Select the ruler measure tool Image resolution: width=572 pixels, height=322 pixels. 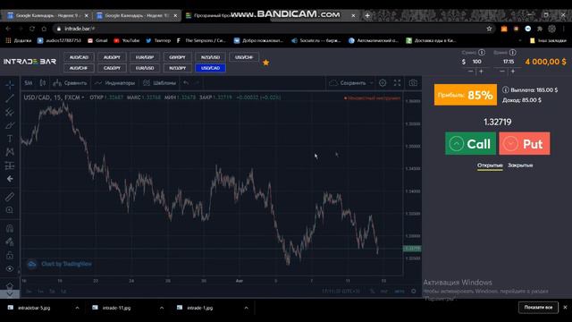[x=10, y=197]
